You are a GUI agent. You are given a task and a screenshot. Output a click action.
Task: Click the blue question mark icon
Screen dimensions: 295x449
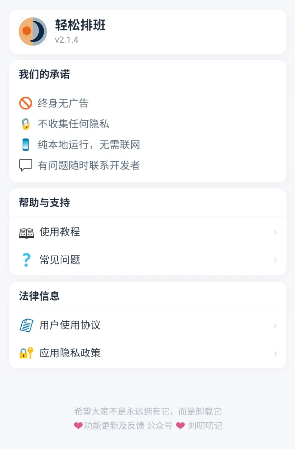[26, 260]
